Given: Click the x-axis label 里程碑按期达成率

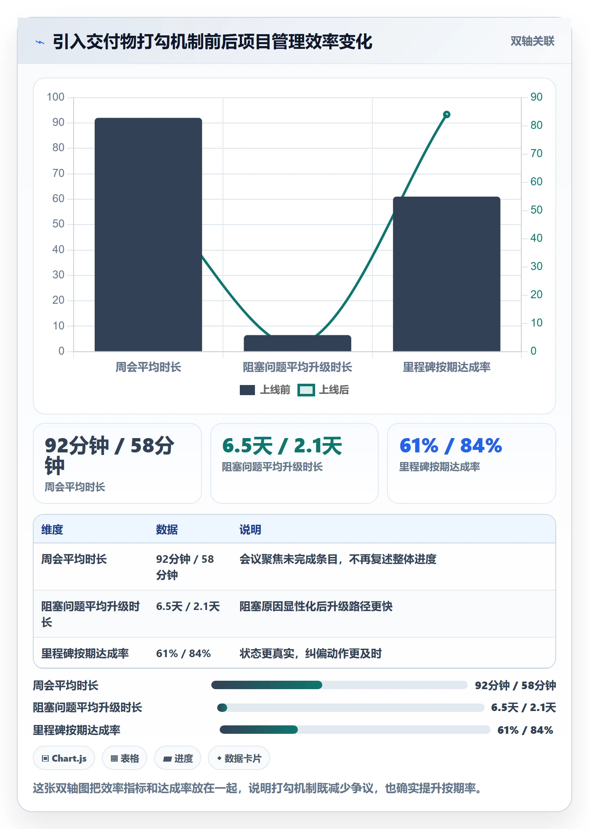Looking at the screenshot, I should point(446,367).
